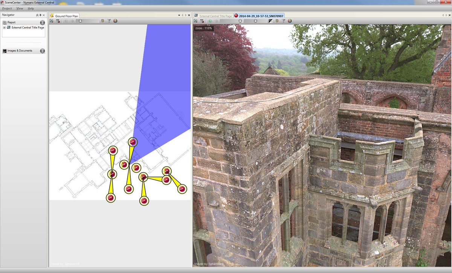The height and width of the screenshot is (273, 452).
Task: Pin the Navigator panel with the pin toggle
Action: [41, 15]
